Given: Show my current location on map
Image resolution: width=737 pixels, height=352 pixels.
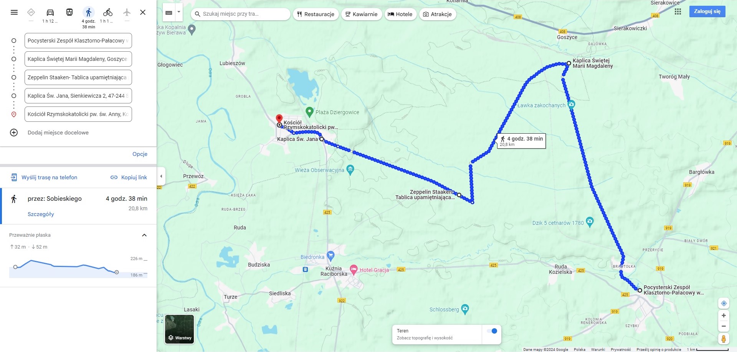Looking at the screenshot, I should coord(724,303).
